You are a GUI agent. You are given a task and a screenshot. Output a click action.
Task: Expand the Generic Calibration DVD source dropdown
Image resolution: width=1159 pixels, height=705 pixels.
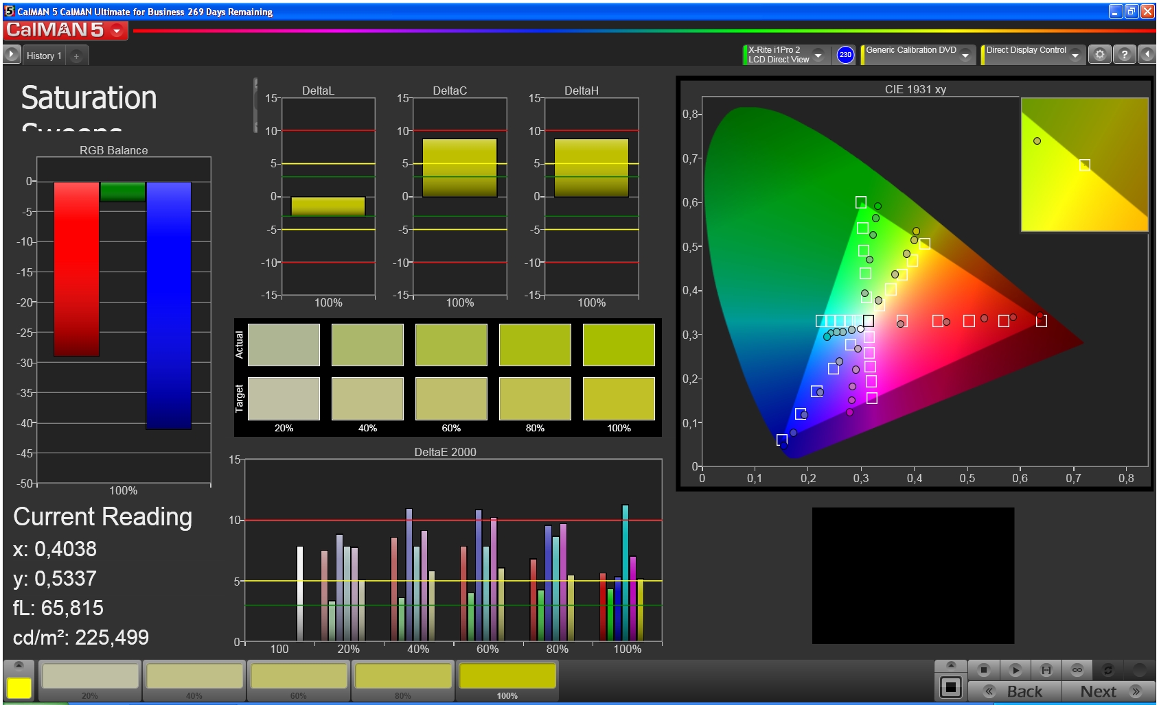[965, 55]
